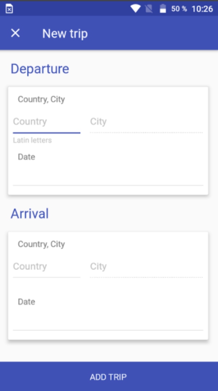Focus the Arrival City input field
218x391 pixels.
click(146, 267)
